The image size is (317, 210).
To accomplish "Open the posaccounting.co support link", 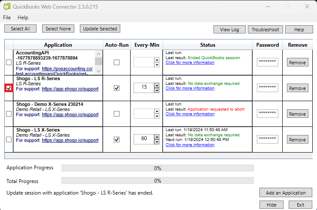I will point(67,69).
